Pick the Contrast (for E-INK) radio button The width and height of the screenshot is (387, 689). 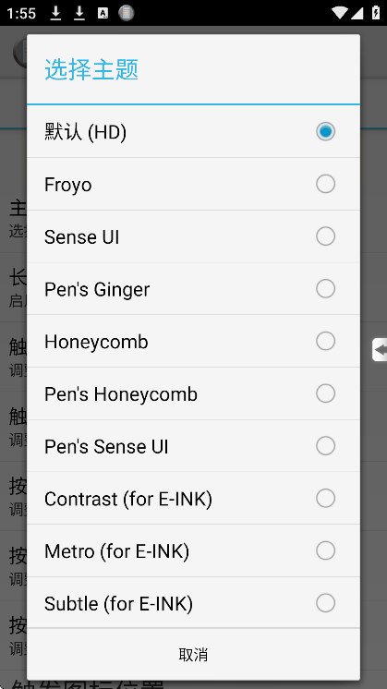pos(325,499)
